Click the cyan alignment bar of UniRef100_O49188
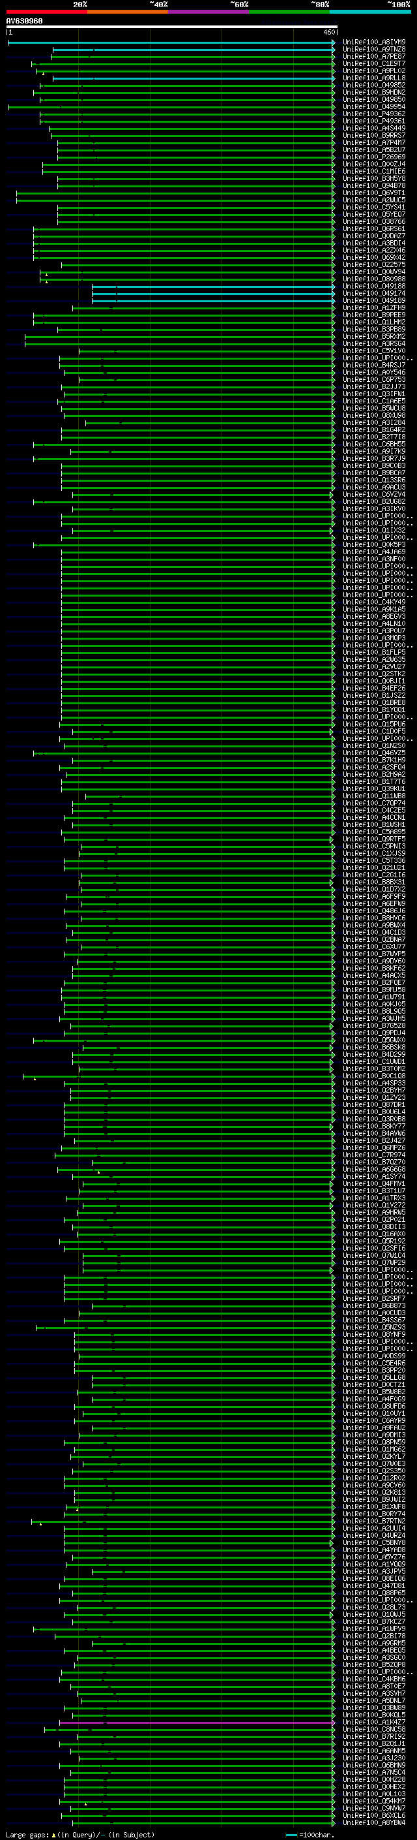 pos(213,287)
